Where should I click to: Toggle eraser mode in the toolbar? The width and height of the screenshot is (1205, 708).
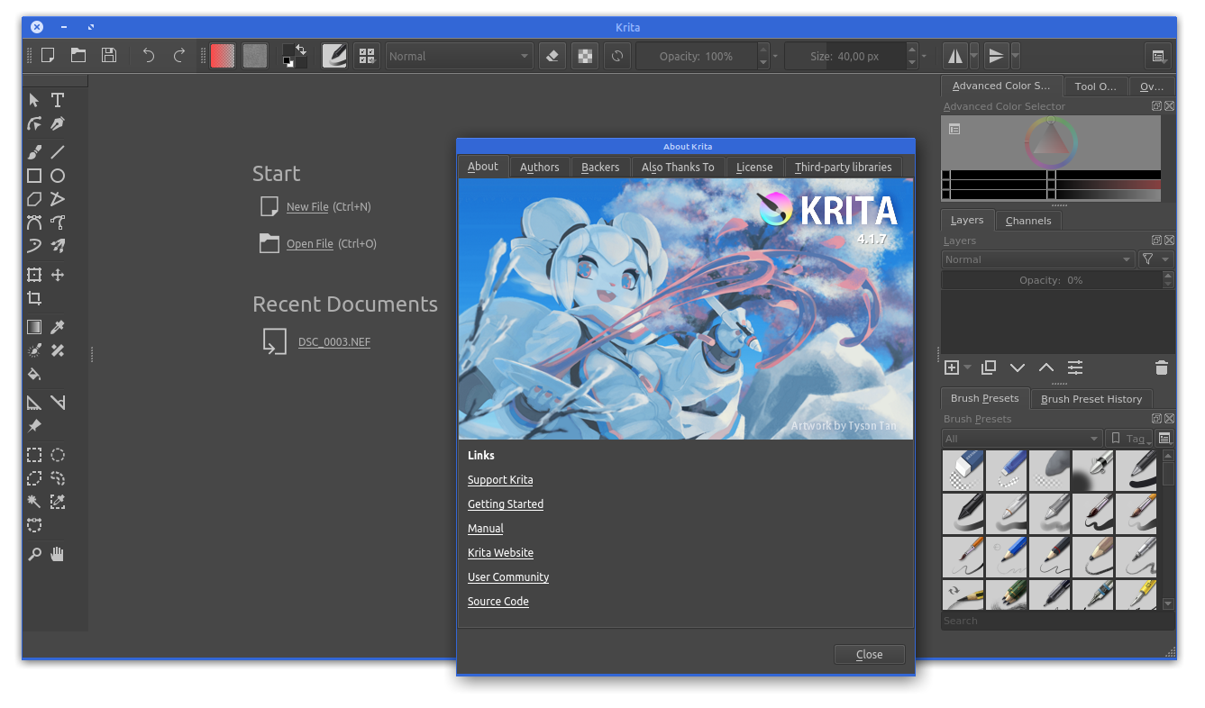tap(552, 56)
